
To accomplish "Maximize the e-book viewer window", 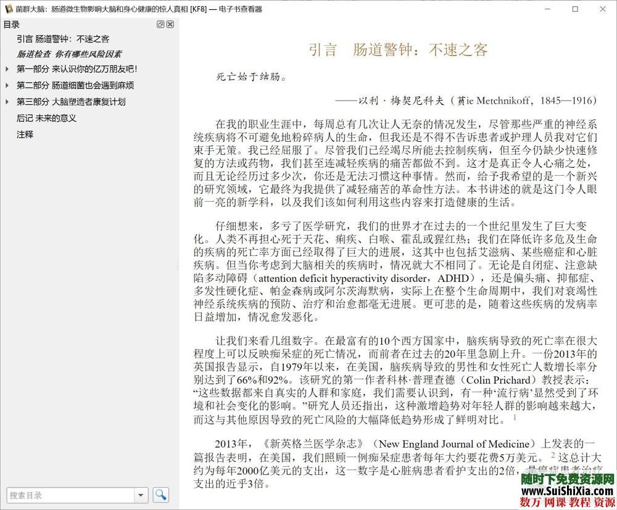I will coord(575,9).
